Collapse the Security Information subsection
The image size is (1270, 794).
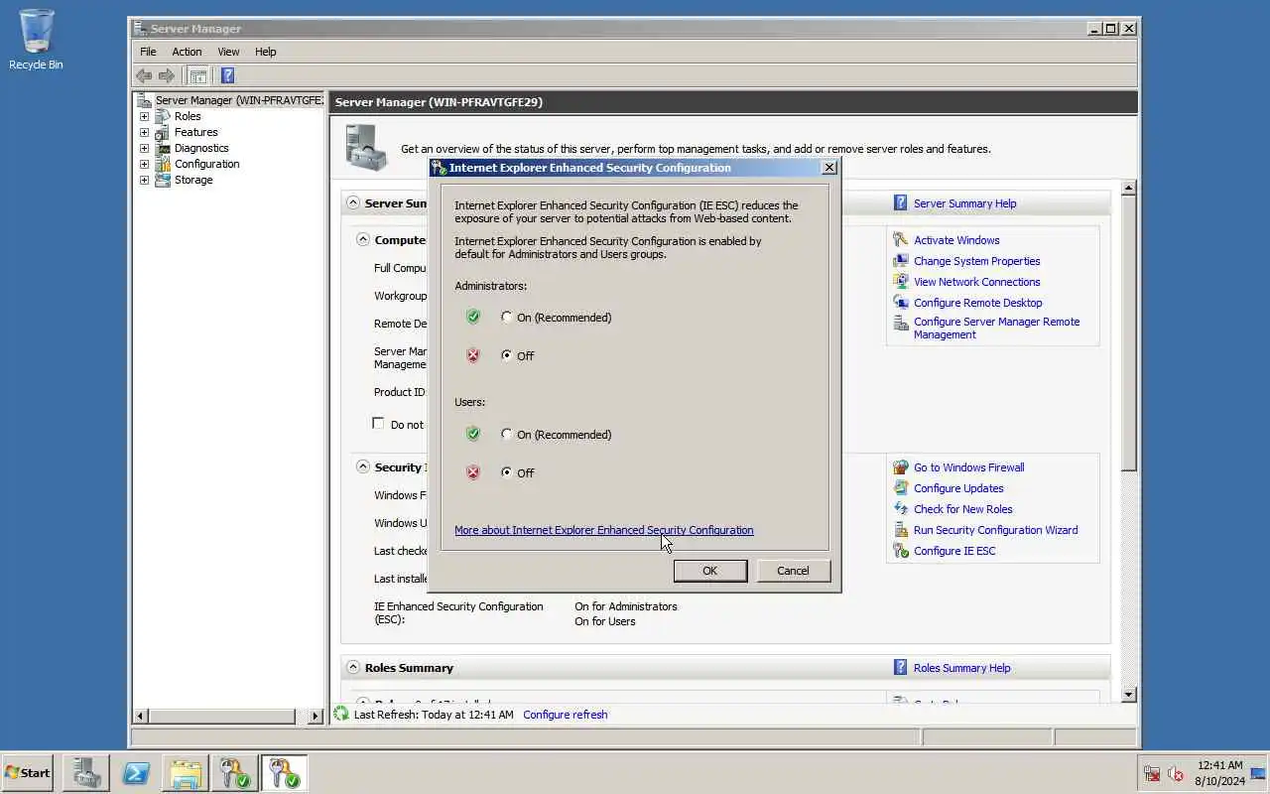[362, 466]
